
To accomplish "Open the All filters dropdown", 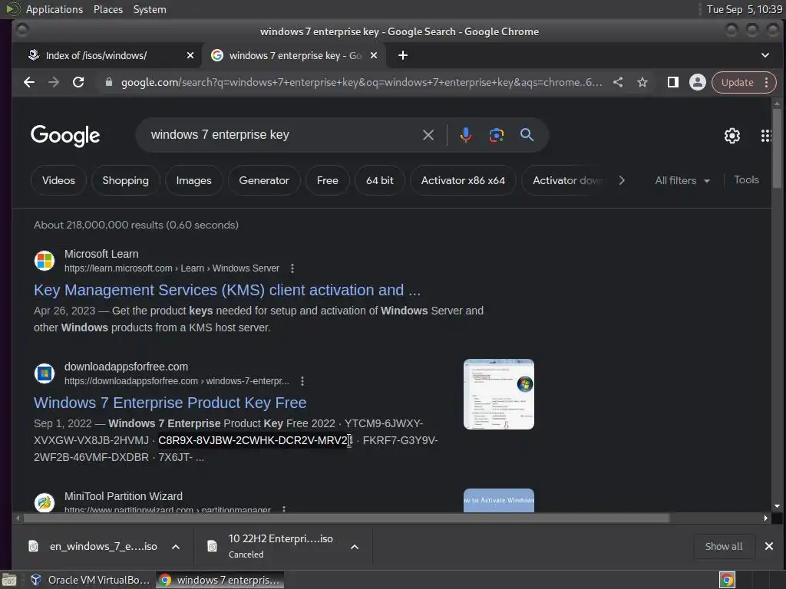I will tap(682, 180).
